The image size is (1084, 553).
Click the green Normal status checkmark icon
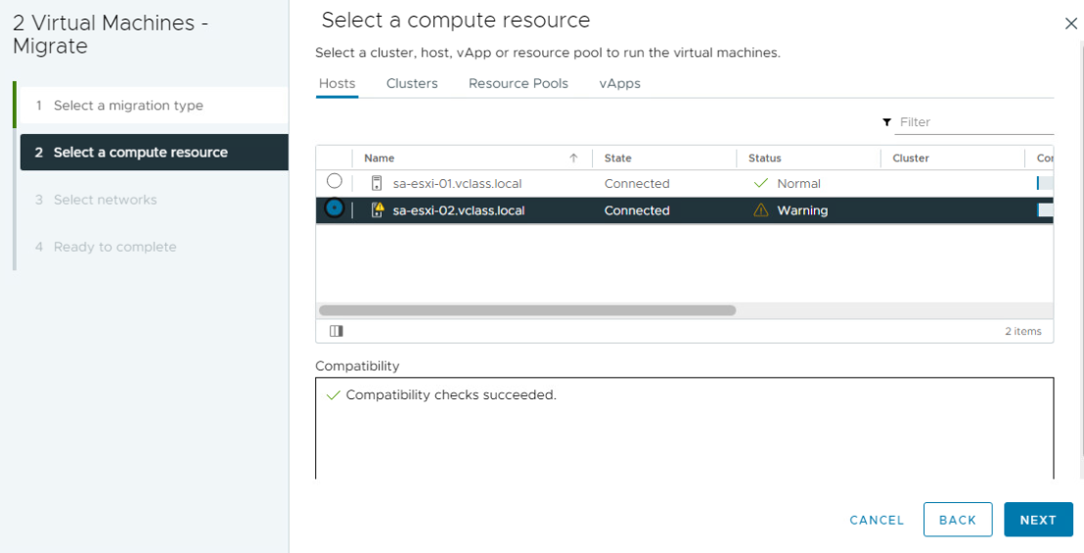pyautogui.click(x=760, y=183)
